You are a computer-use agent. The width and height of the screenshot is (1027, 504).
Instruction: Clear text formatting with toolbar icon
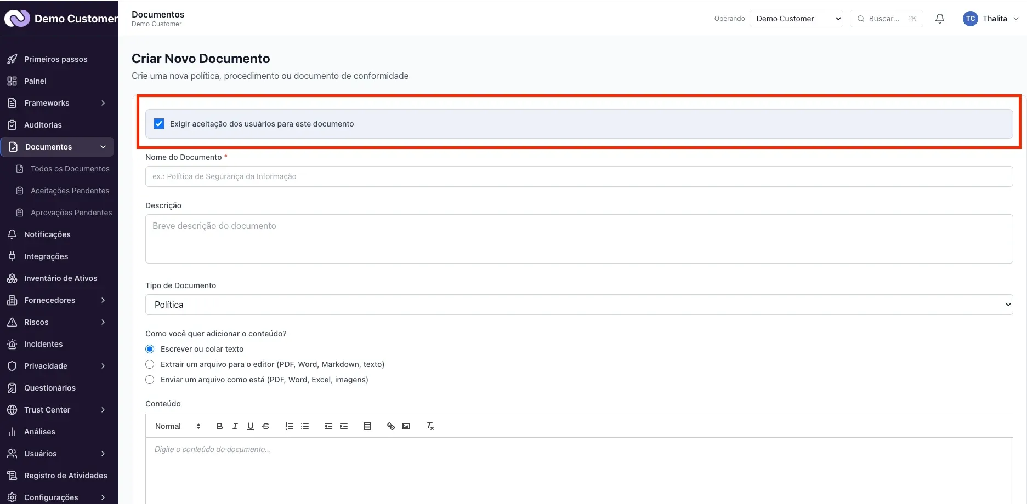(x=430, y=426)
